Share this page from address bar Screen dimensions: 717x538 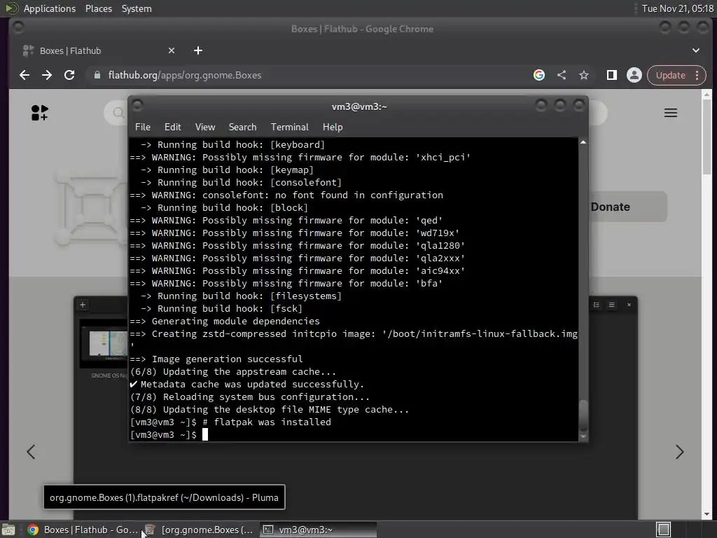coord(562,75)
